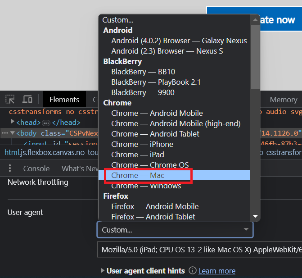The image size is (302, 278).
Task: Click the dropdown list scrollbar thumb
Action: 255,57
